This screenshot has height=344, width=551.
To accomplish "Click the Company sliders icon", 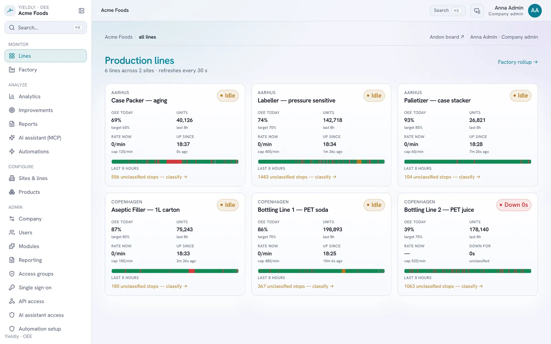I will (x=12, y=219).
